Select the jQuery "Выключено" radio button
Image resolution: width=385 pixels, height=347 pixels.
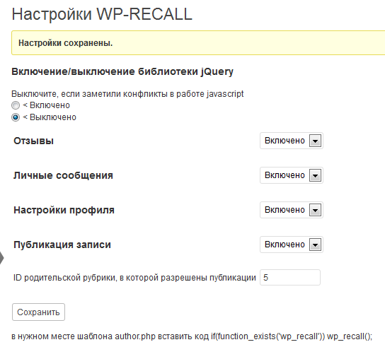(x=16, y=117)
